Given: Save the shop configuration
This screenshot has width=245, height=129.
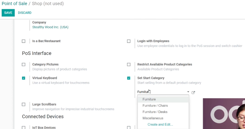Looking at the screenshot, I should (x=8, y=13).
